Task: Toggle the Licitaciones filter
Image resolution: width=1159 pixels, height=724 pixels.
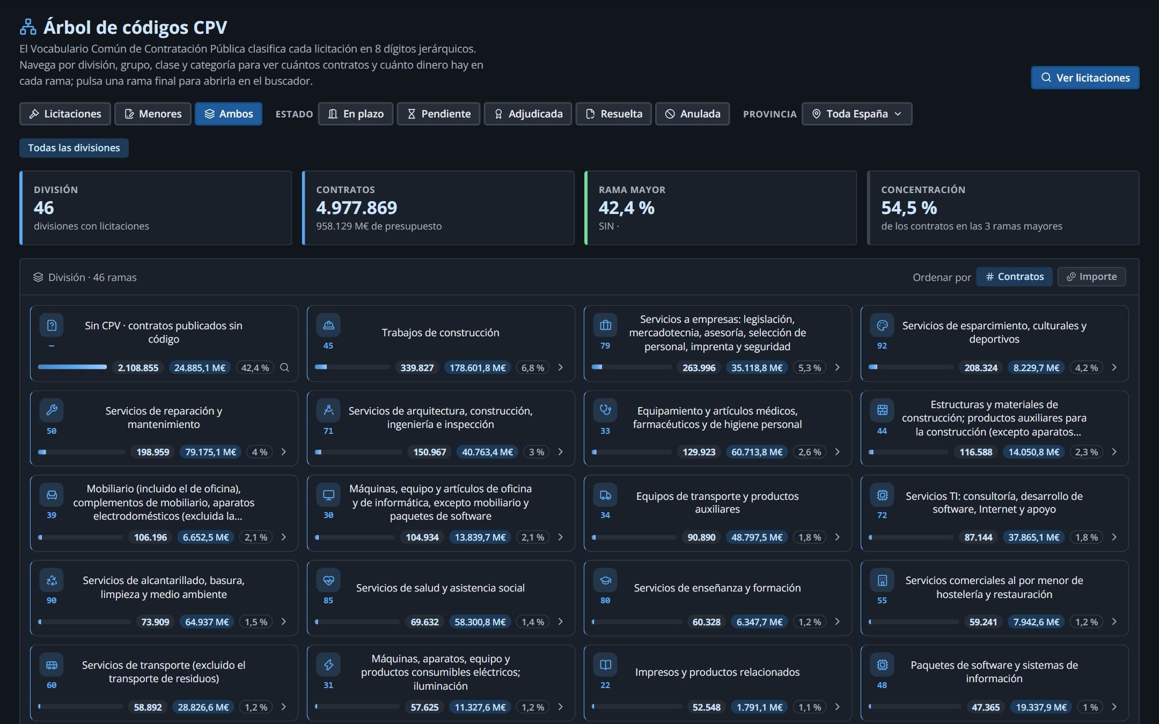Action: tap(65, 114)
